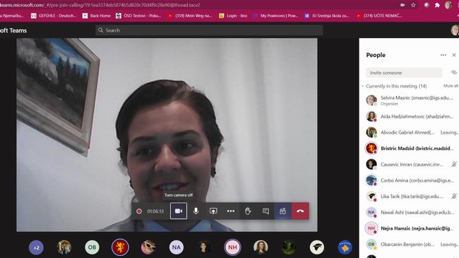Click the Search box in Teams
Viewport: 459px width, 258px height.
tap(209, 30)
